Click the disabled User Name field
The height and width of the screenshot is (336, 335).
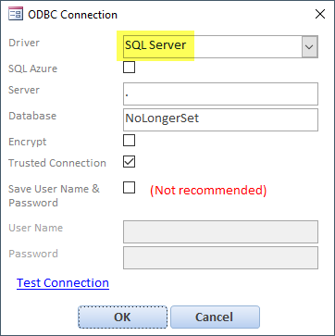[x=220, y=231]
